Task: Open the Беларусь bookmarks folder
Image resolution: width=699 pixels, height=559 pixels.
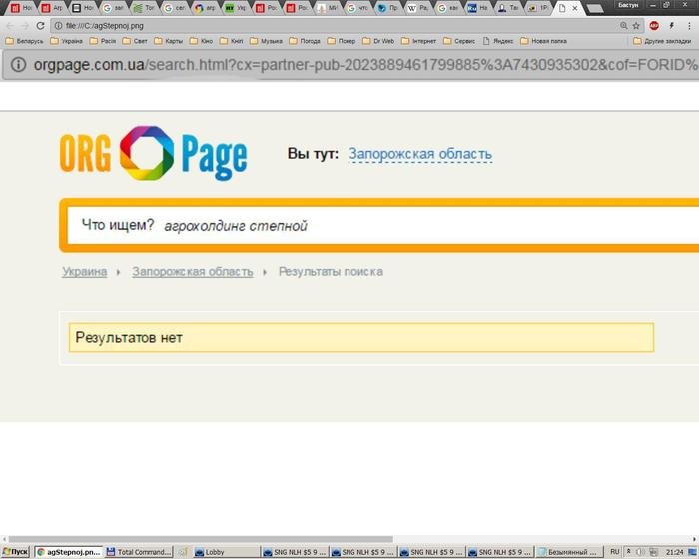Action: (25, 41)
